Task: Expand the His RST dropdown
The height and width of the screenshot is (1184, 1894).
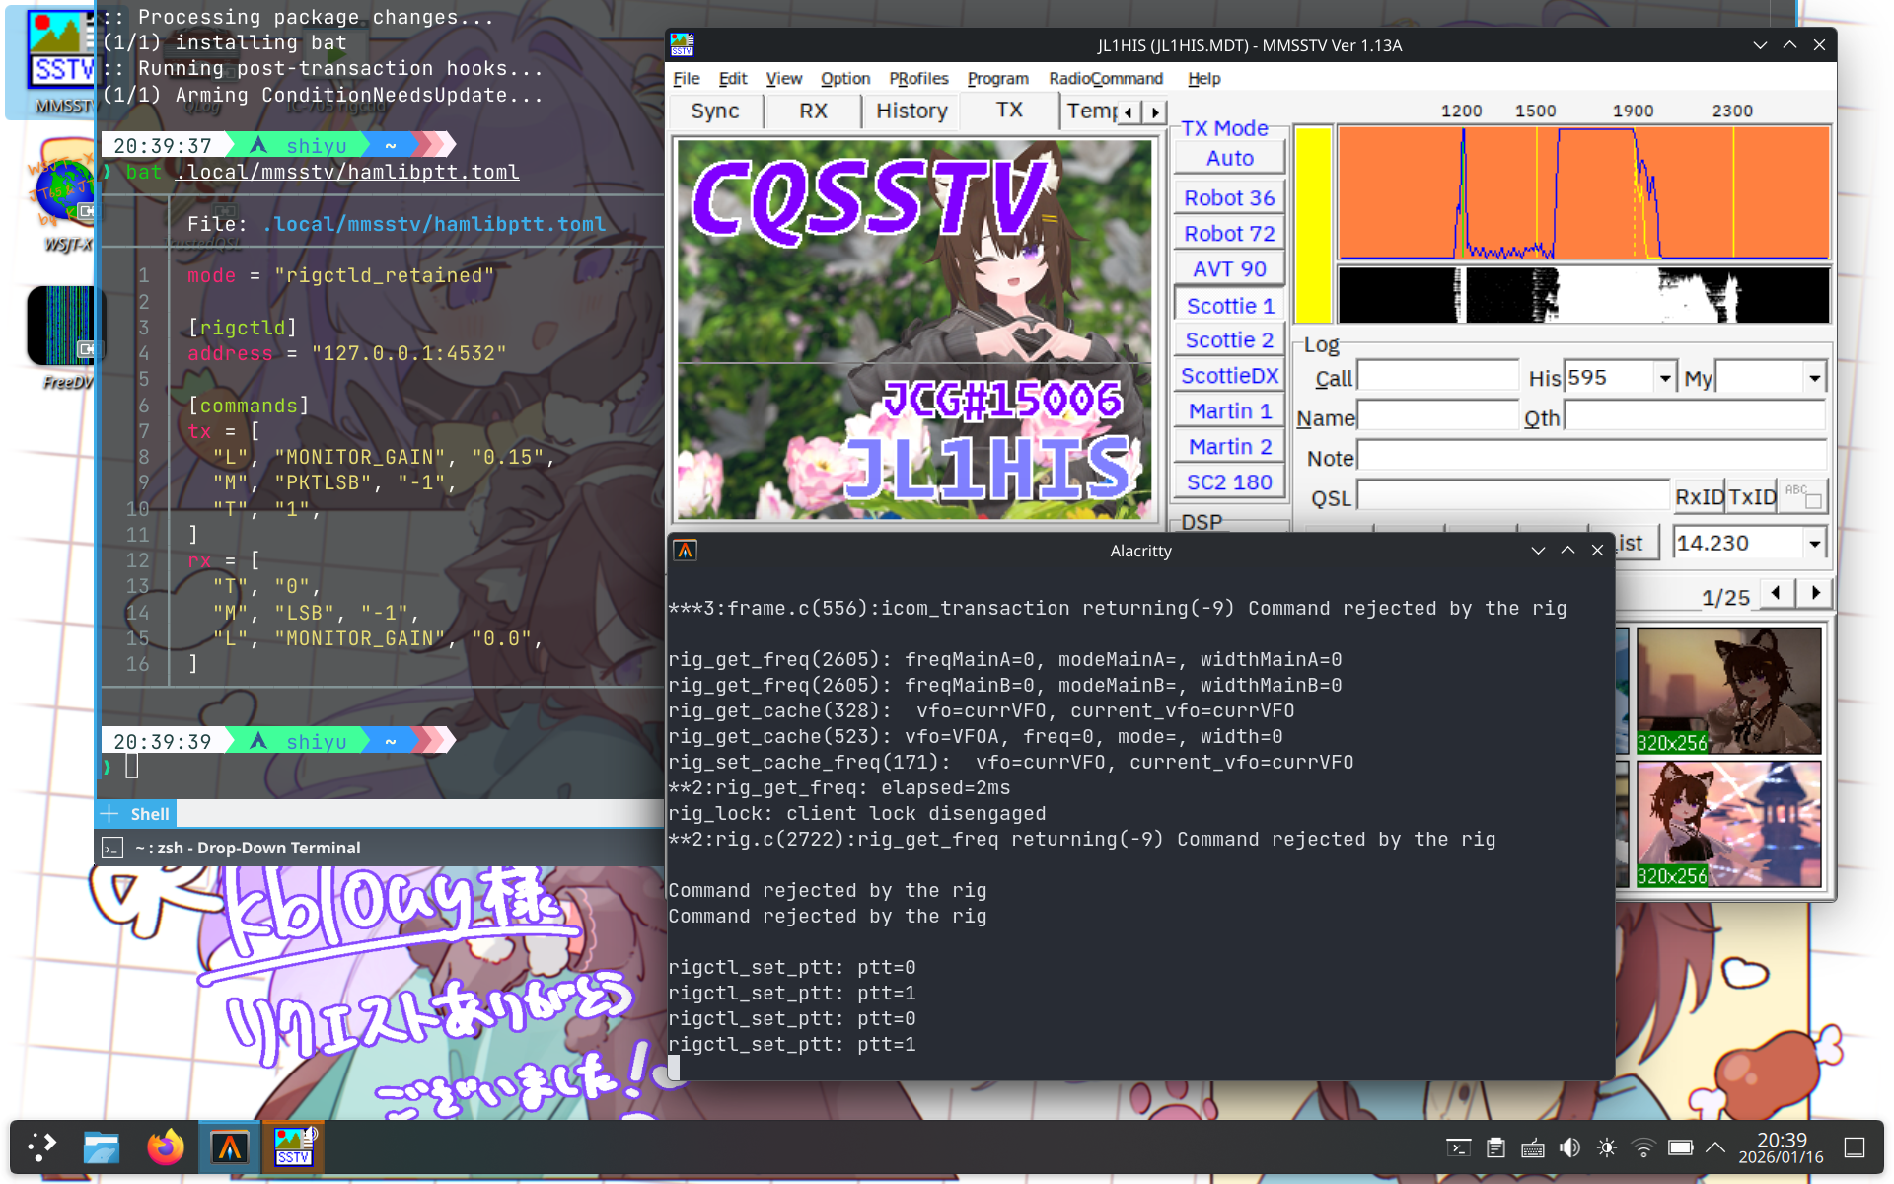Action: coord(1665,378)
